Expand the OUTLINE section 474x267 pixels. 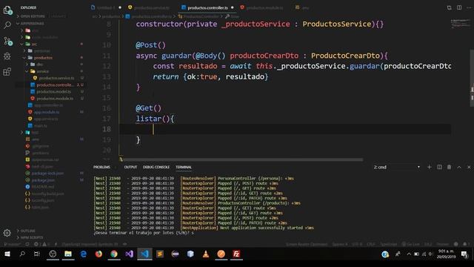click(27, 231)
